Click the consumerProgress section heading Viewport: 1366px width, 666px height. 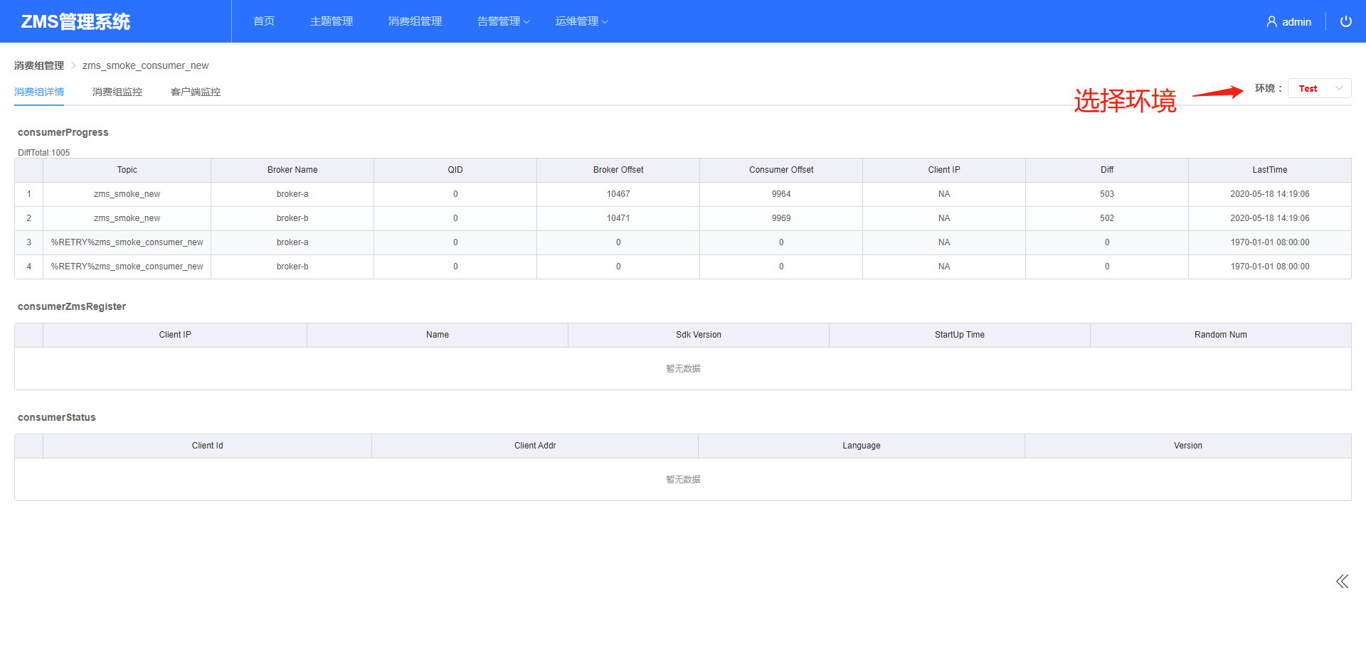(63, 132)
